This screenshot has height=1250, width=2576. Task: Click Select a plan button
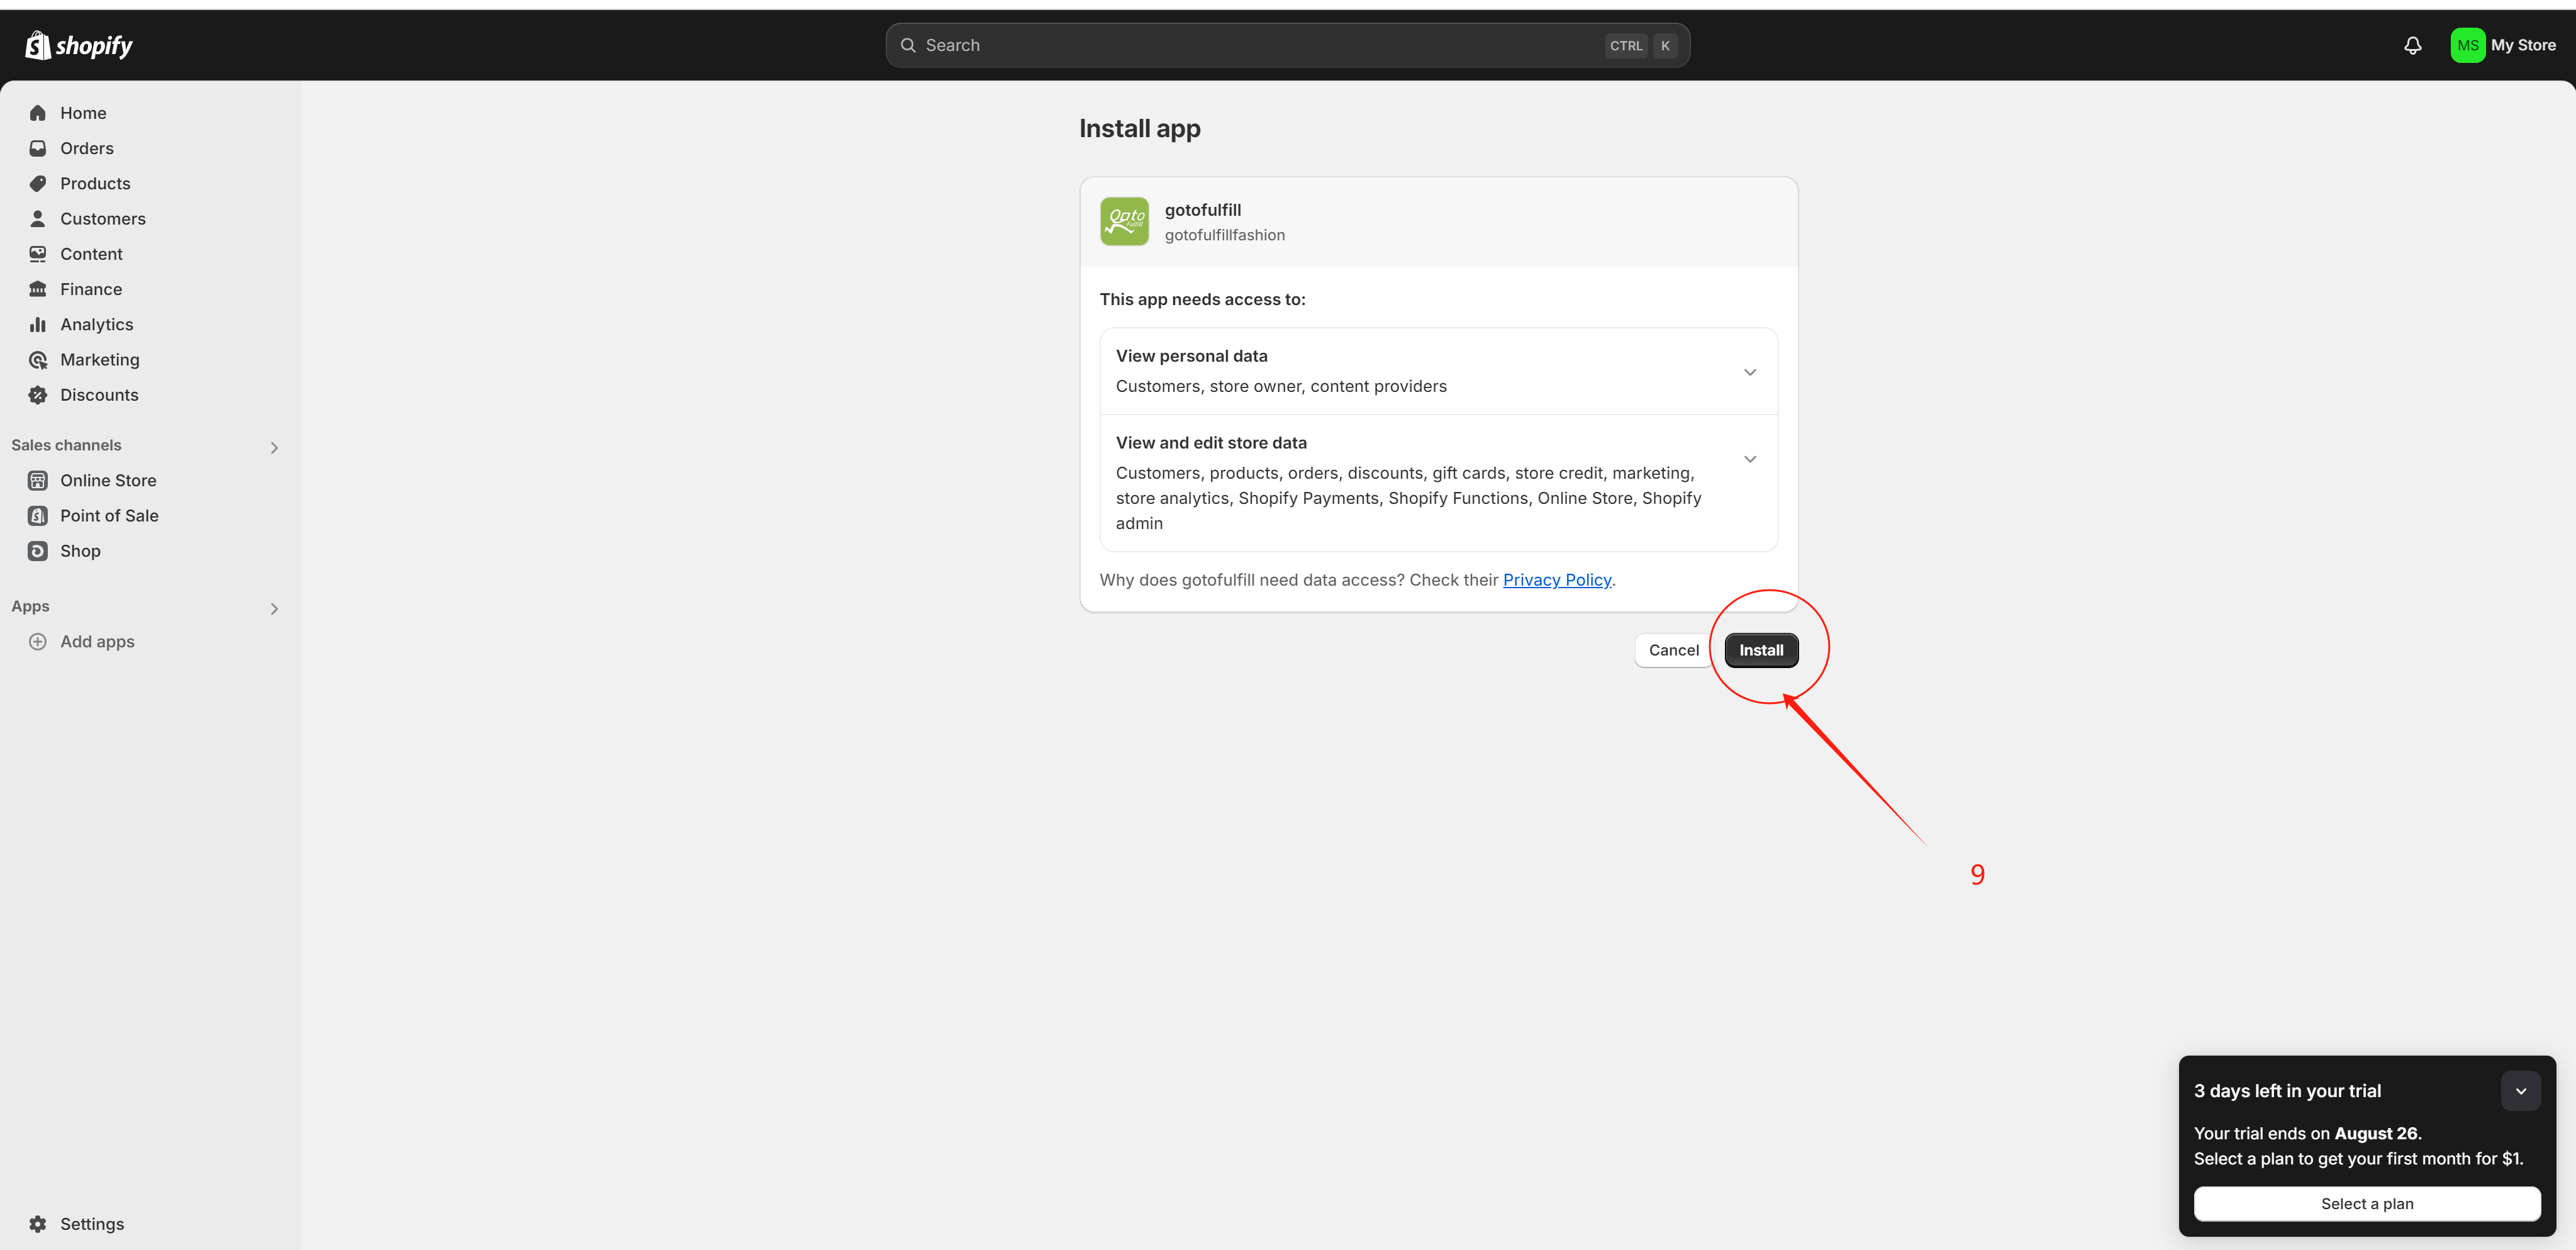pyautogui.click(x=2367, y=1204)
